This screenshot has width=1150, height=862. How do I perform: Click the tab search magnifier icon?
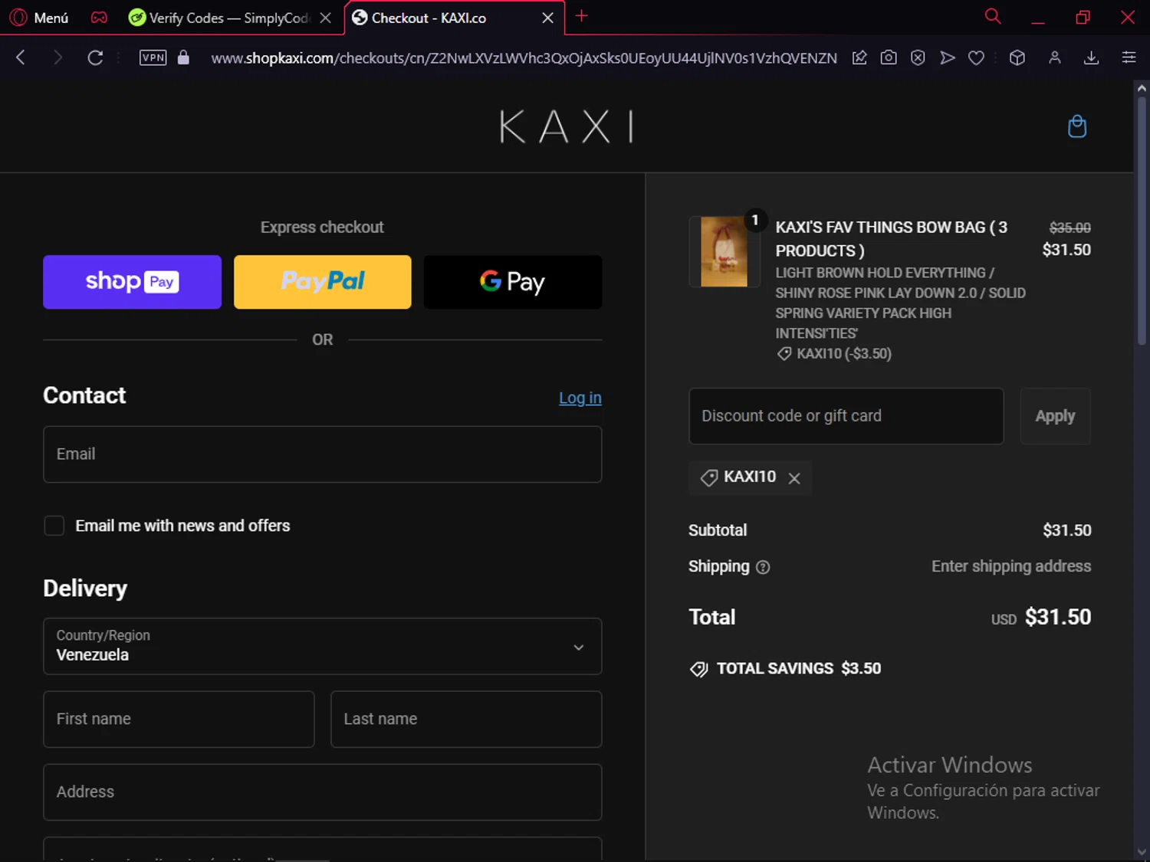coord(993,16)
